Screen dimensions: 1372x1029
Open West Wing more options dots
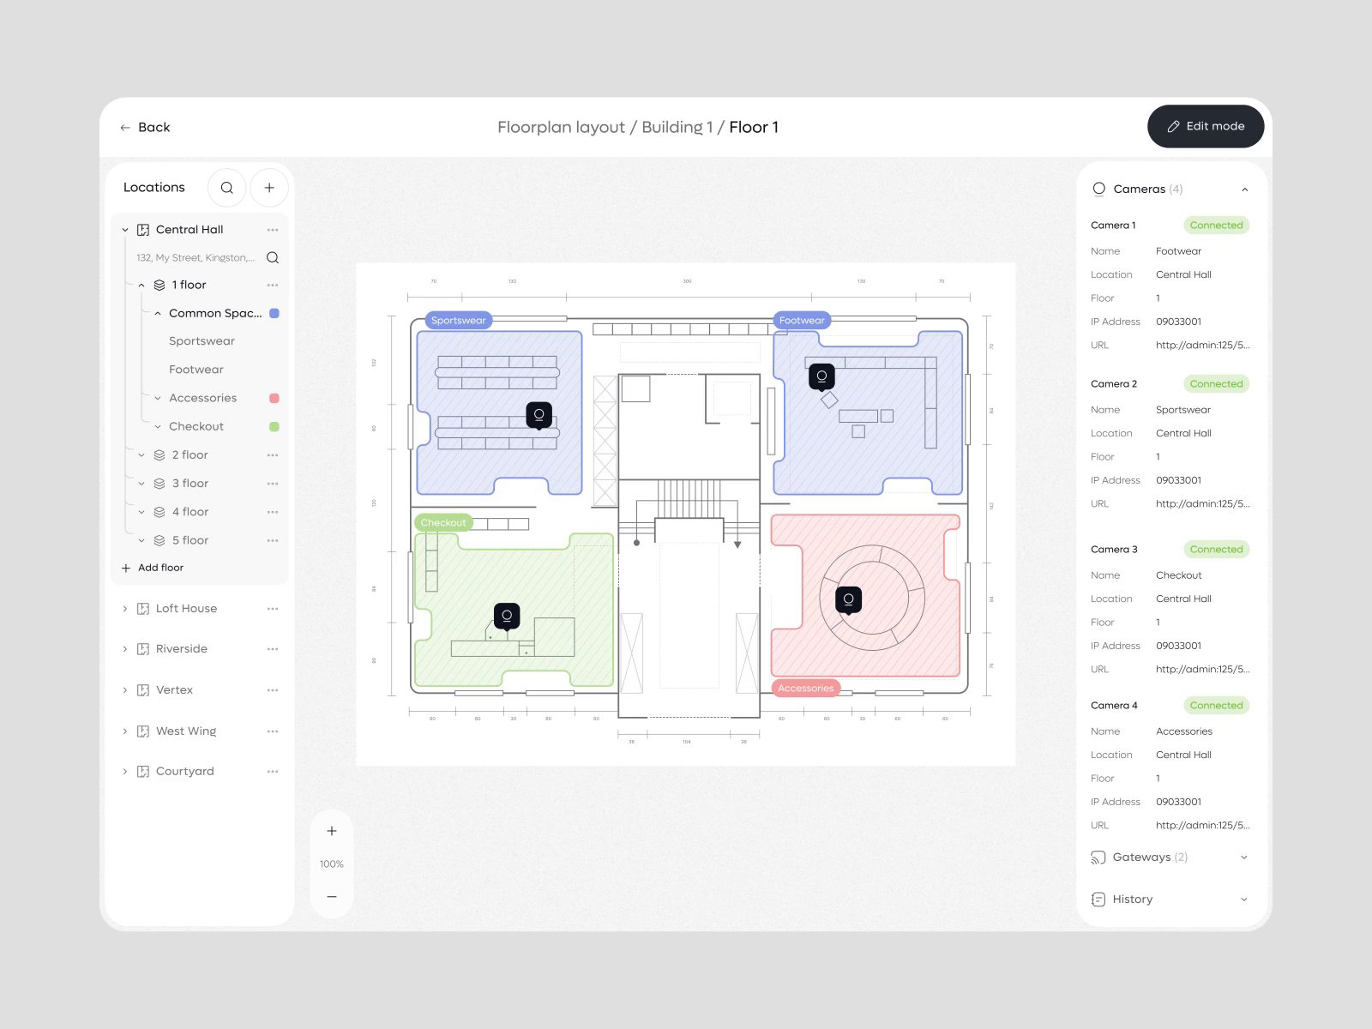[273, 731]
